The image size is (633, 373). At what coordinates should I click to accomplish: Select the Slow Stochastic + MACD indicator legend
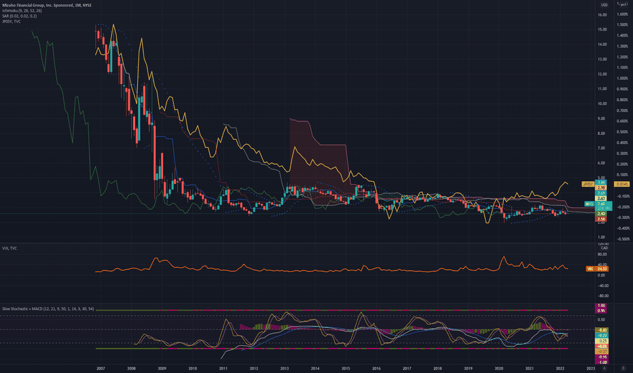[x=48, y=309]
